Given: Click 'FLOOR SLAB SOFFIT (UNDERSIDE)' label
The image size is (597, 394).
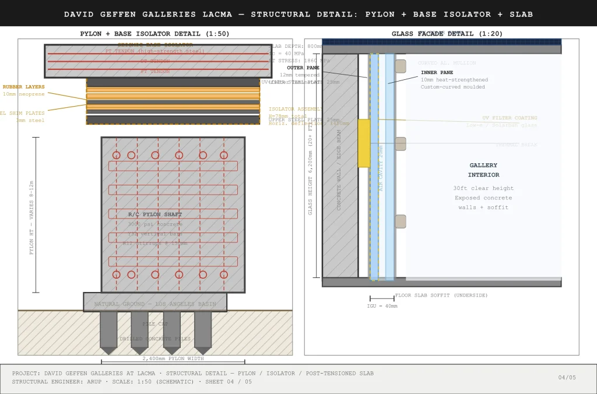Looking at the screenshot, I should 441,295.
